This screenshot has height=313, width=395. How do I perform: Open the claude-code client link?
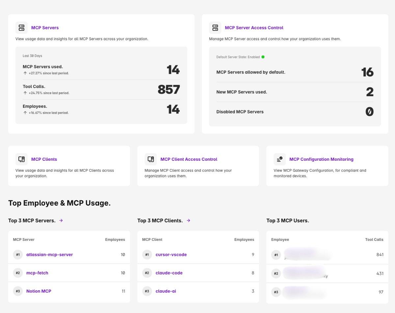tap(169, 273)
